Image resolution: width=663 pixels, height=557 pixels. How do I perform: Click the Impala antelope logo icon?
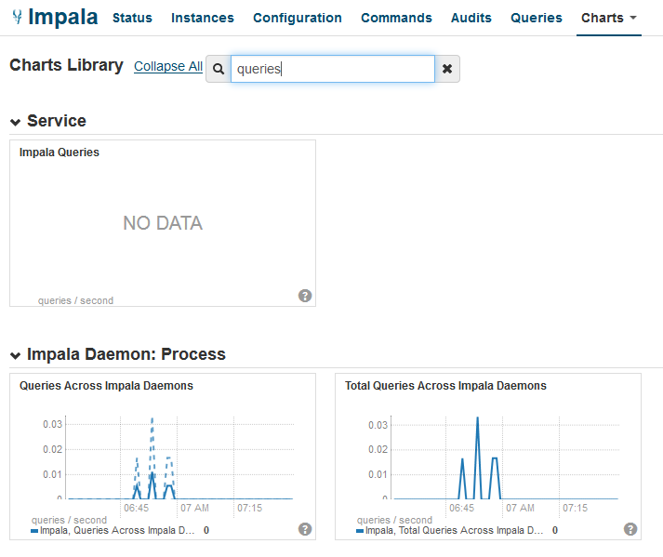[18, 17]
